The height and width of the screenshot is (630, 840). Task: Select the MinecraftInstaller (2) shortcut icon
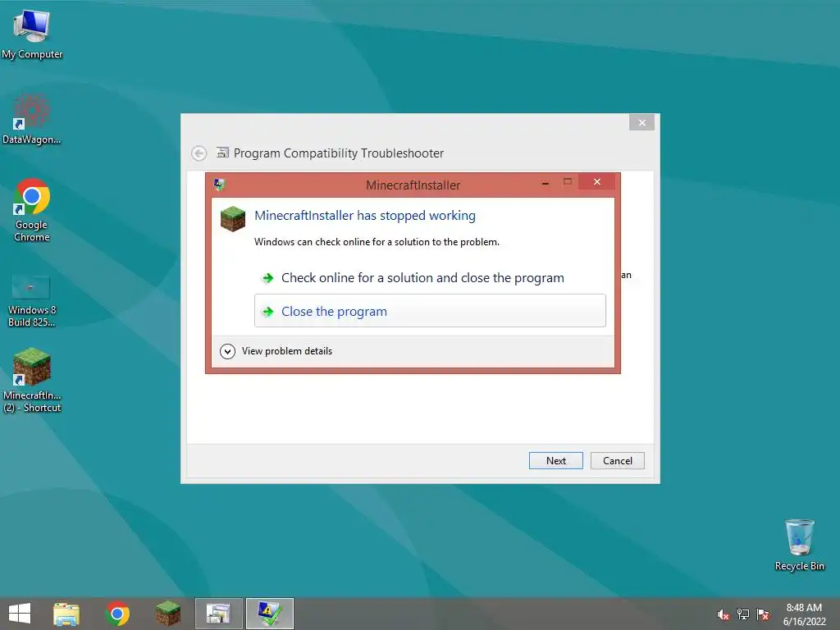point(32,381)
